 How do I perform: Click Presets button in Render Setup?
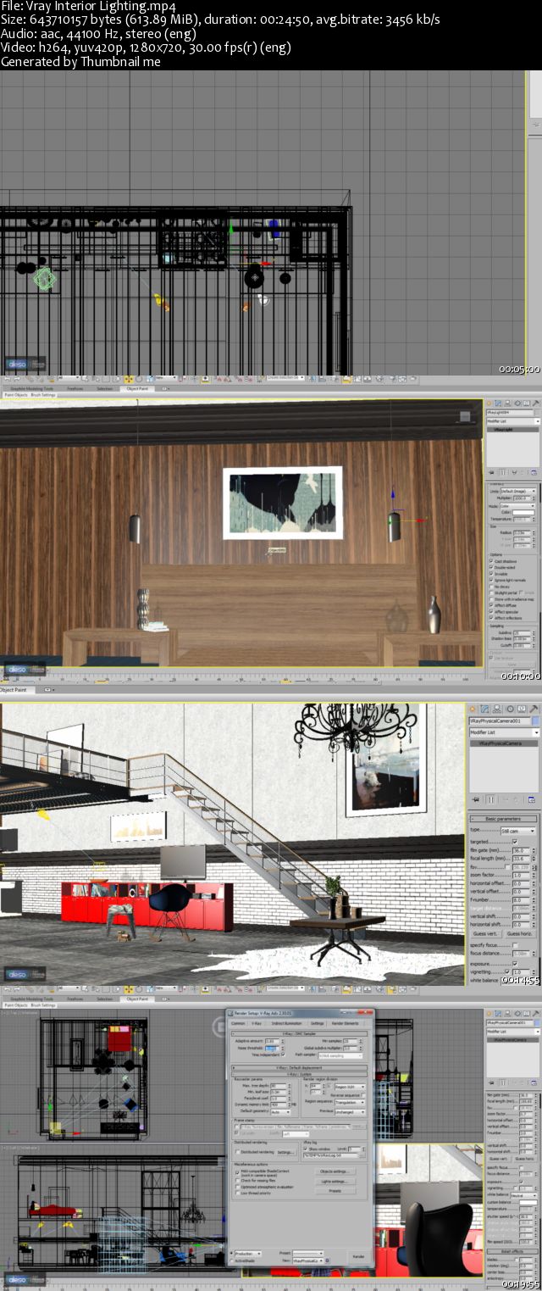coord(335,1191)
